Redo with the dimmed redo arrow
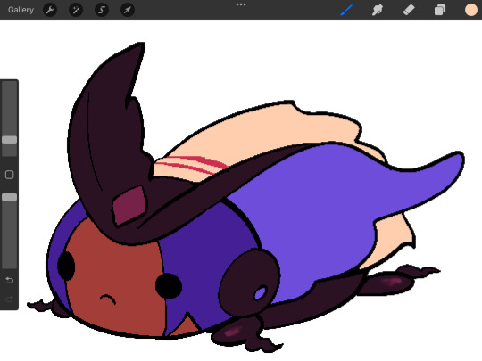 click(x=10, y=299)
